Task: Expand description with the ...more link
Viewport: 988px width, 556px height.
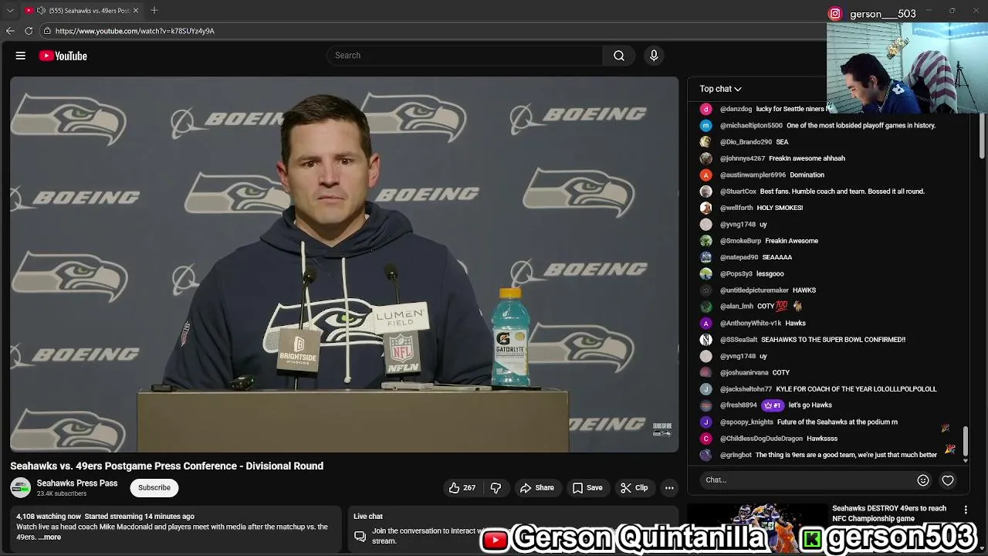Action: [x=49, y=537]
